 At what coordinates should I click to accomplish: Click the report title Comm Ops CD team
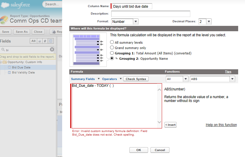tap(36, 21)
